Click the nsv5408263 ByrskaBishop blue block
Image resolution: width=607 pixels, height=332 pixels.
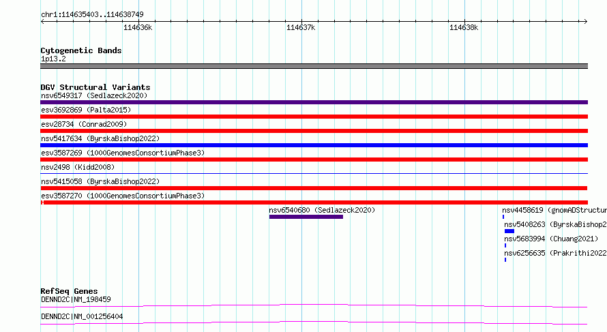(509, 231)
